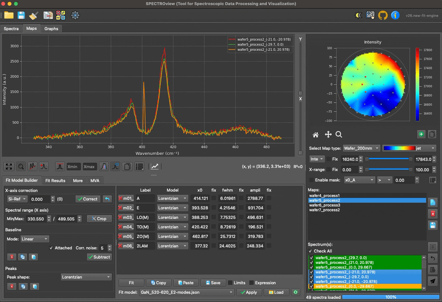Image resolution: width=442 pixels, height=302 pixels.
Task: Select the baseline points tool icon
Action: [32, 166]
